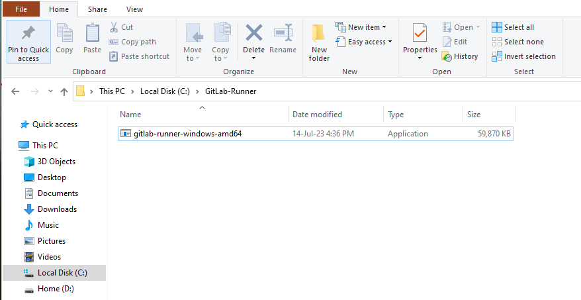Click the History icon
The image size is (581, 300).
(447, 56)
